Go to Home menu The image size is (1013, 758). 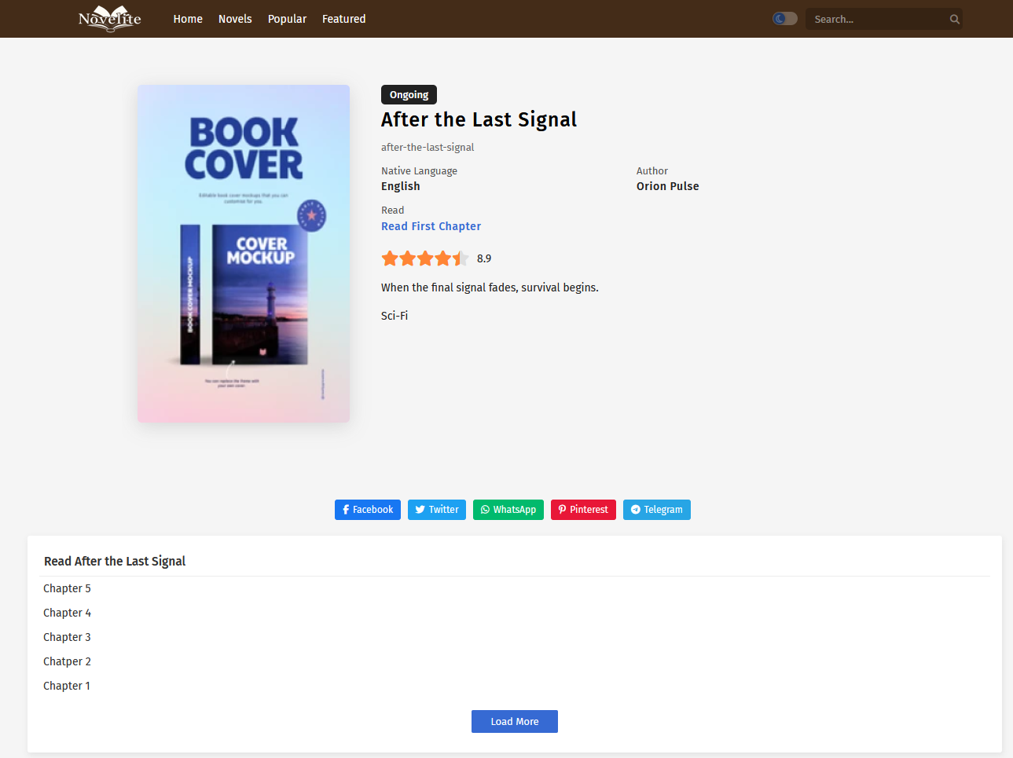click(188, 19)
